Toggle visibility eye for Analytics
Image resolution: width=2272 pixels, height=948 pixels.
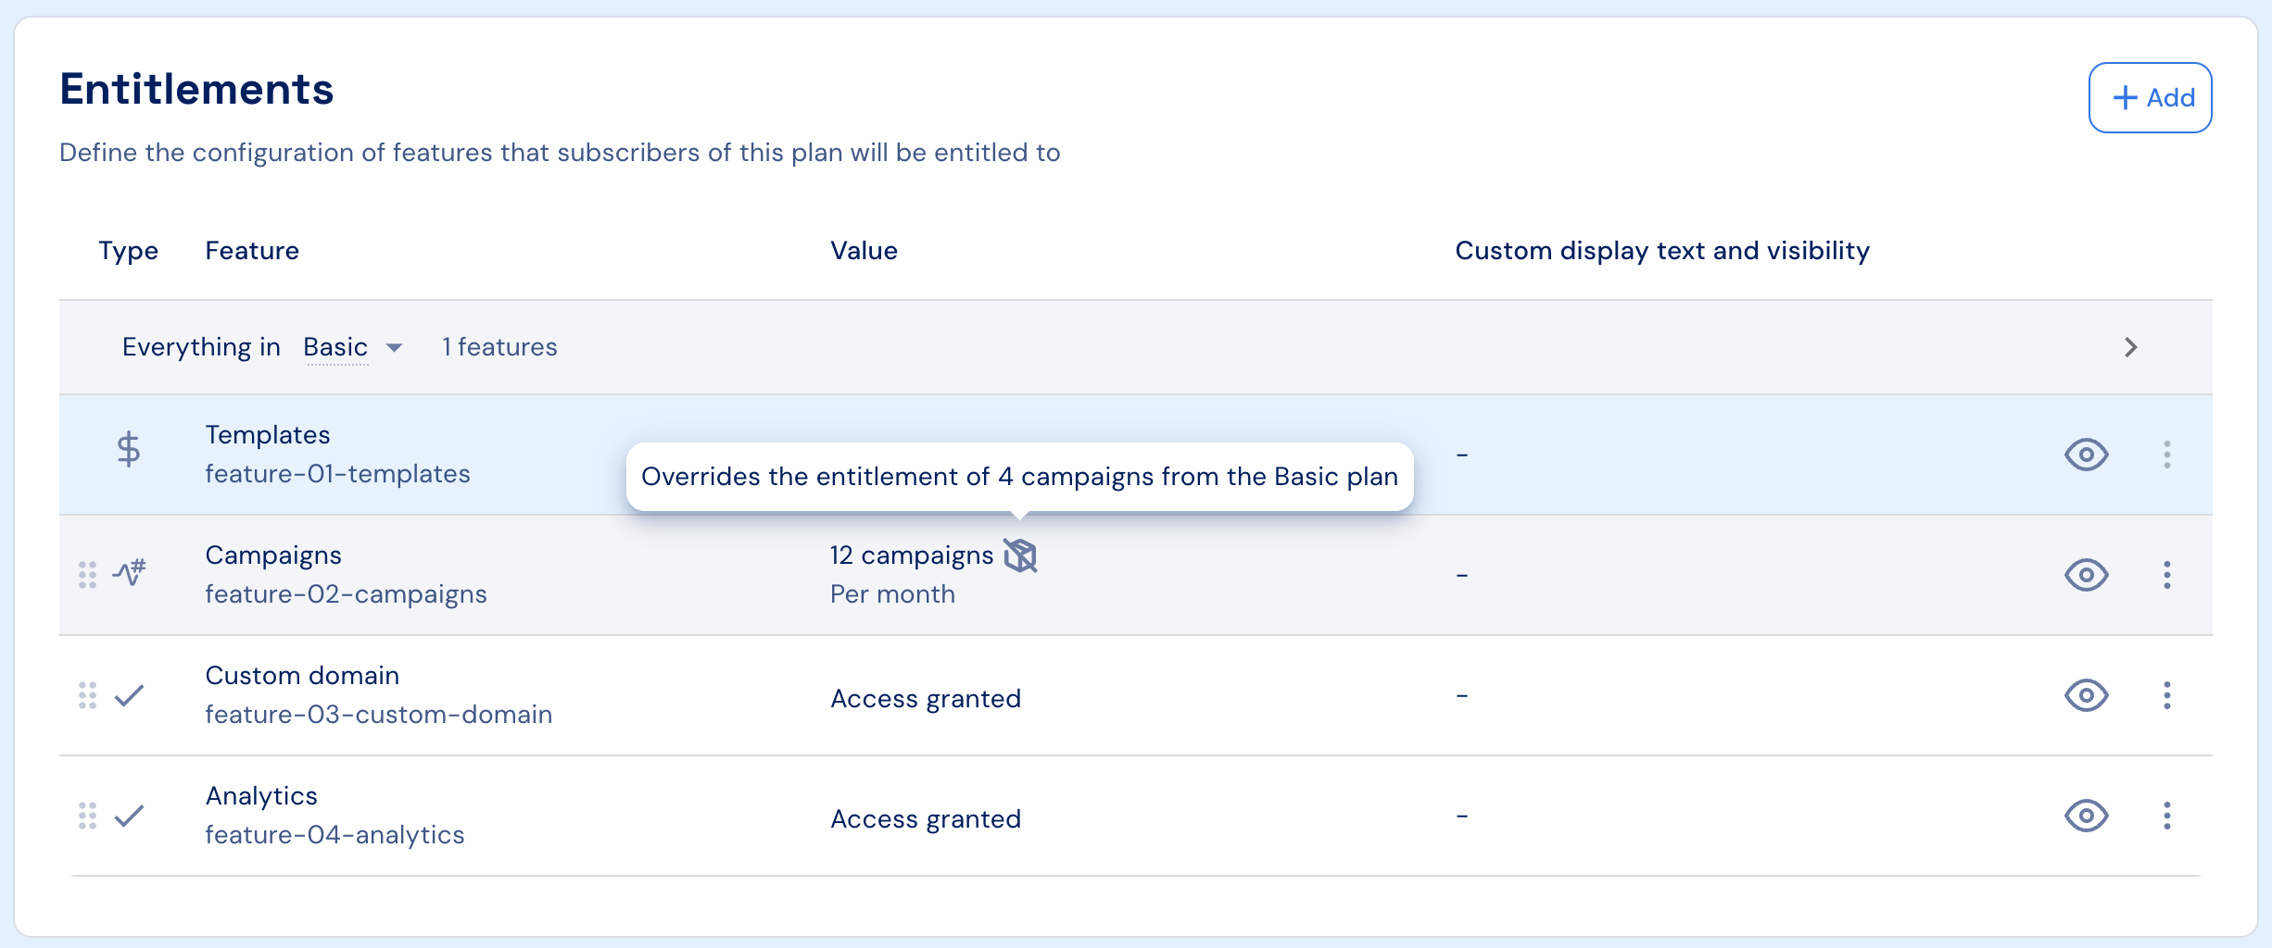click(x=2087, y=816)
